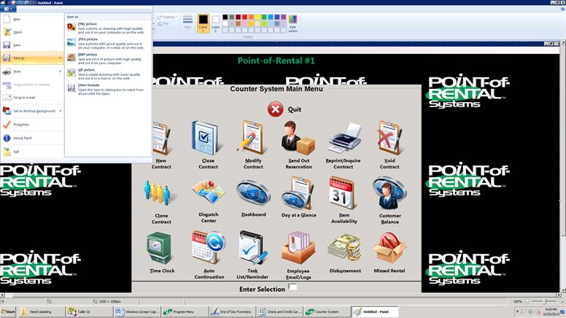Click the Windows Start button
This screenshot has width=566, height=318.
pyautogui.click(x=8, y=311)
